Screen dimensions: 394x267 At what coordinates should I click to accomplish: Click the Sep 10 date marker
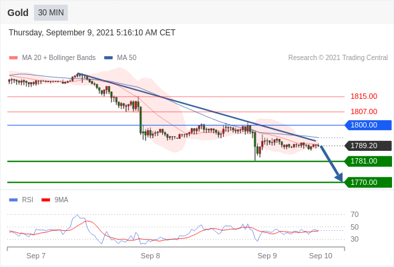321,256
